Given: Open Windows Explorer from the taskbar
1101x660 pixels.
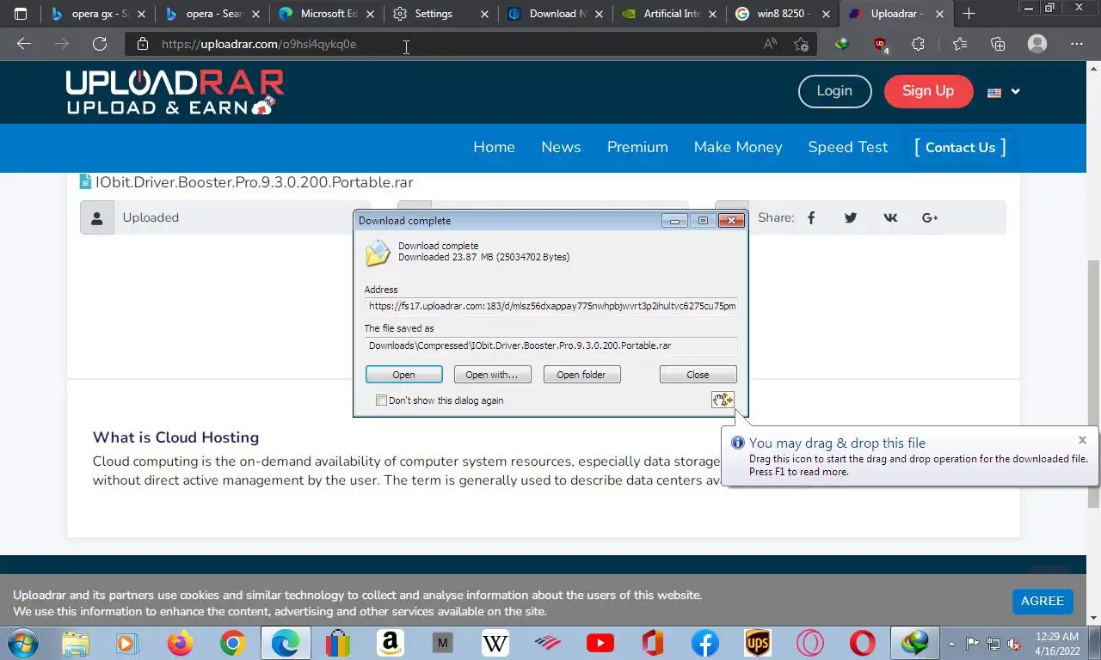Looking at the screenshot, I should tap(76, 643).
